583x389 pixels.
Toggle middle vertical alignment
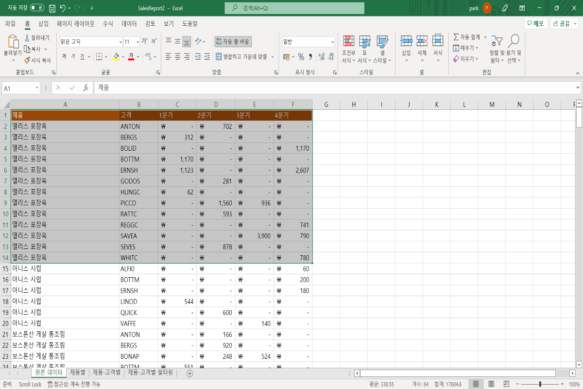click(x=178, y=42)
